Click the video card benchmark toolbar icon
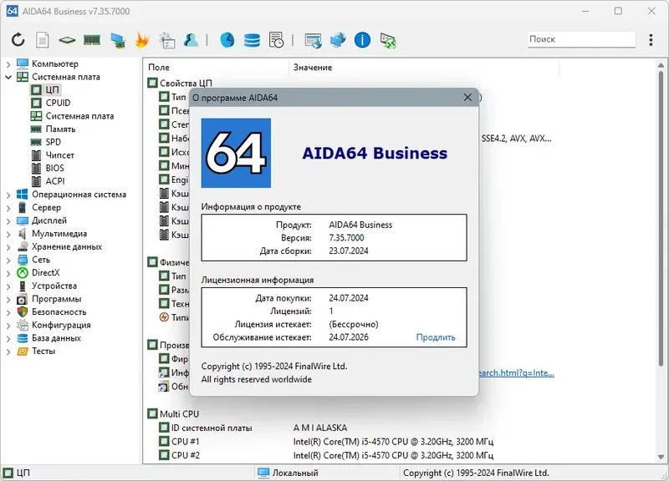The height and width of the screenshot is (481, 669). (x=116, y=39)
